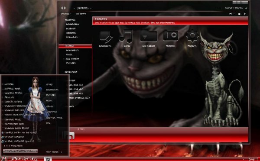Click Libraries in the address bar
This screenshot has width=260, height=161.
coord(82,8)
